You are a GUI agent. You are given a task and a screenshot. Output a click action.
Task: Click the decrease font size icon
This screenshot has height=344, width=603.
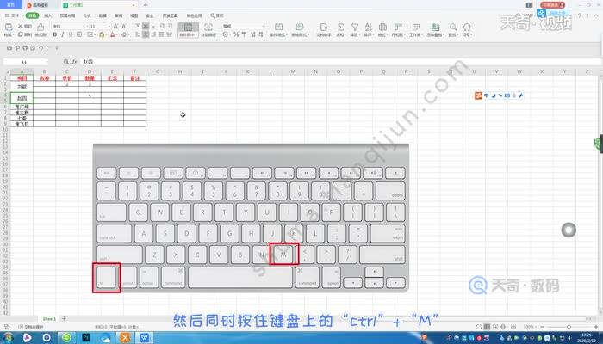point(124,26)
